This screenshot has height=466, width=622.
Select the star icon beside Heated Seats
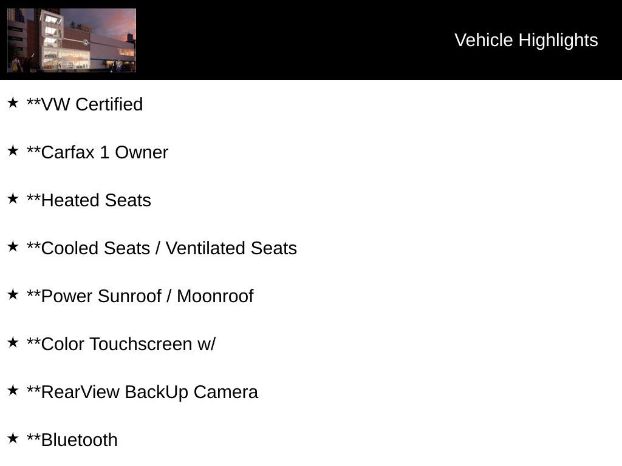[13, 199]
